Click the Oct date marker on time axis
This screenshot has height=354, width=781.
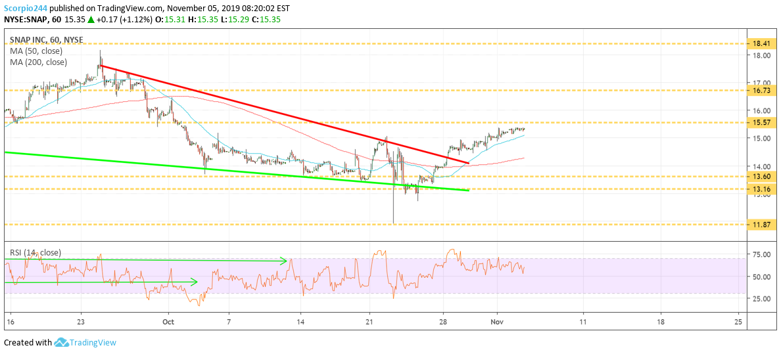(x=169, y=322)
